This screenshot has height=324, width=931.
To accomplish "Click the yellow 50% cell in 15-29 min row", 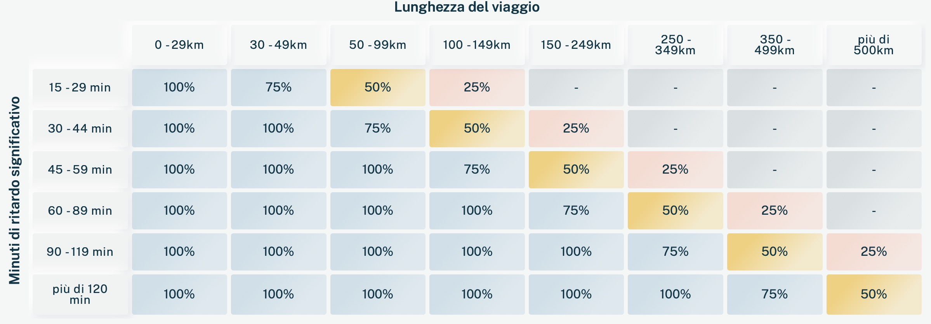I will tap(377, 88).
